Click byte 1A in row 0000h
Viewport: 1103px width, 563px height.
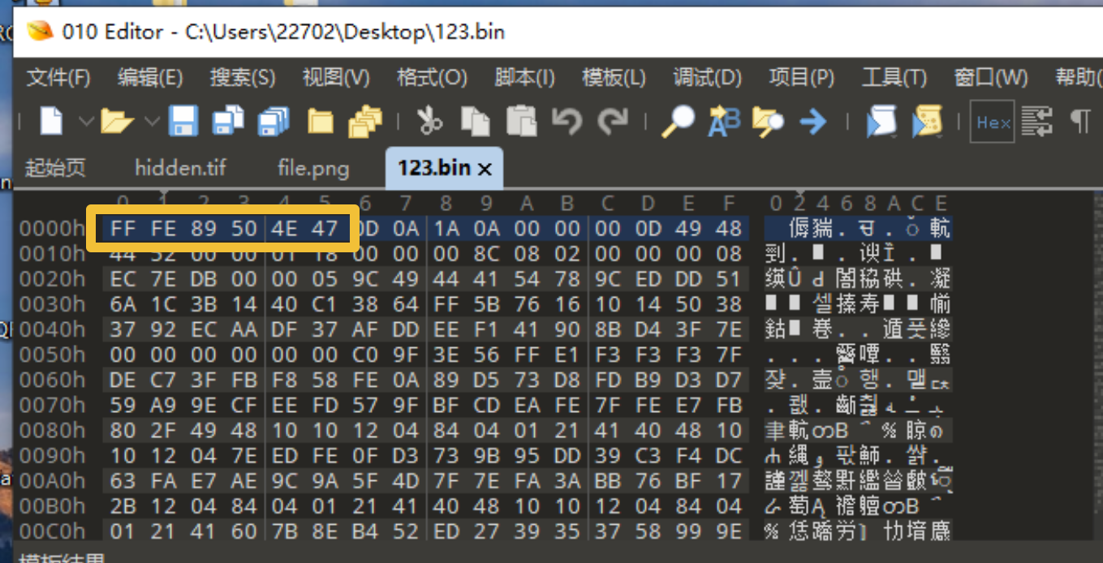pyautogui.click(x=447, y=229)
